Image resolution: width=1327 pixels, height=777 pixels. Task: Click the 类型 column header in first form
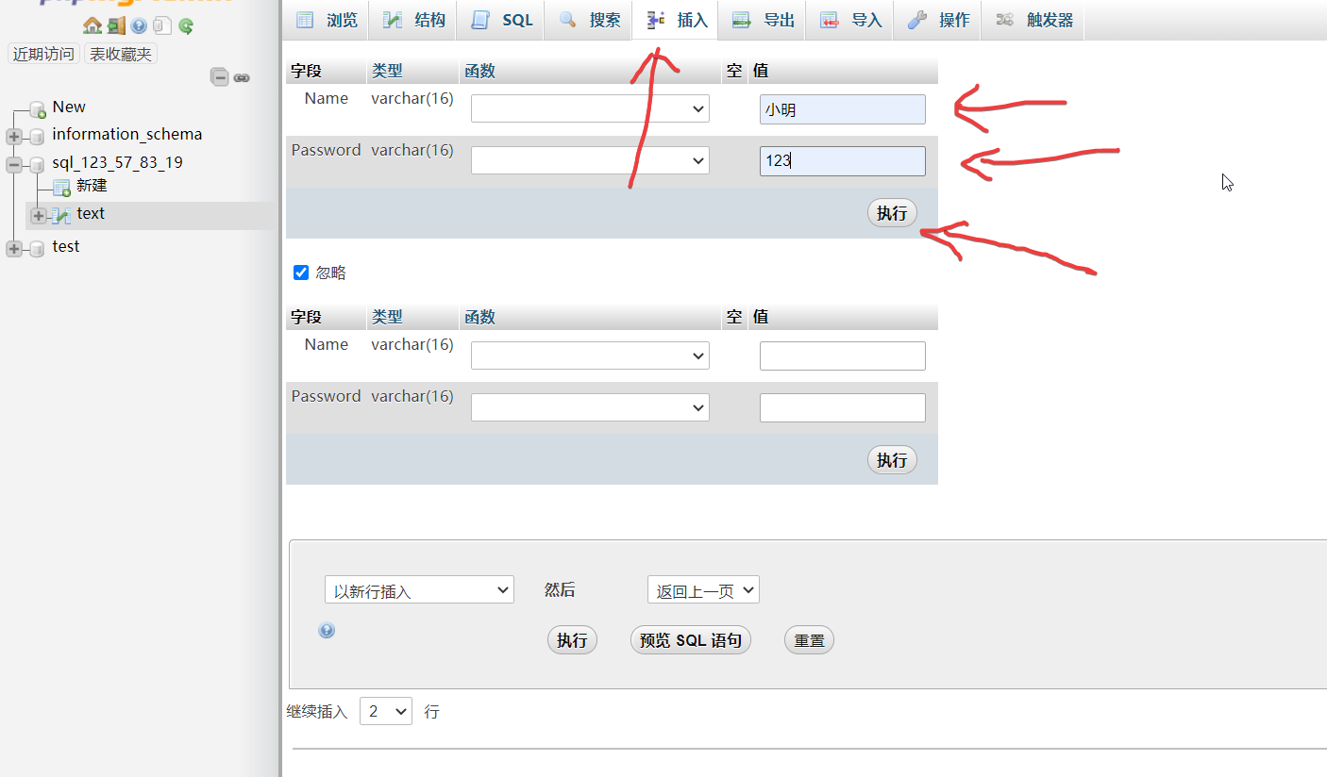click(x=387, y=71)
